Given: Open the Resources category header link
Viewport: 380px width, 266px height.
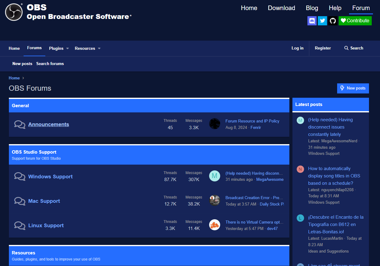Looking at the screenshot, I should click(x=24, y=253).
